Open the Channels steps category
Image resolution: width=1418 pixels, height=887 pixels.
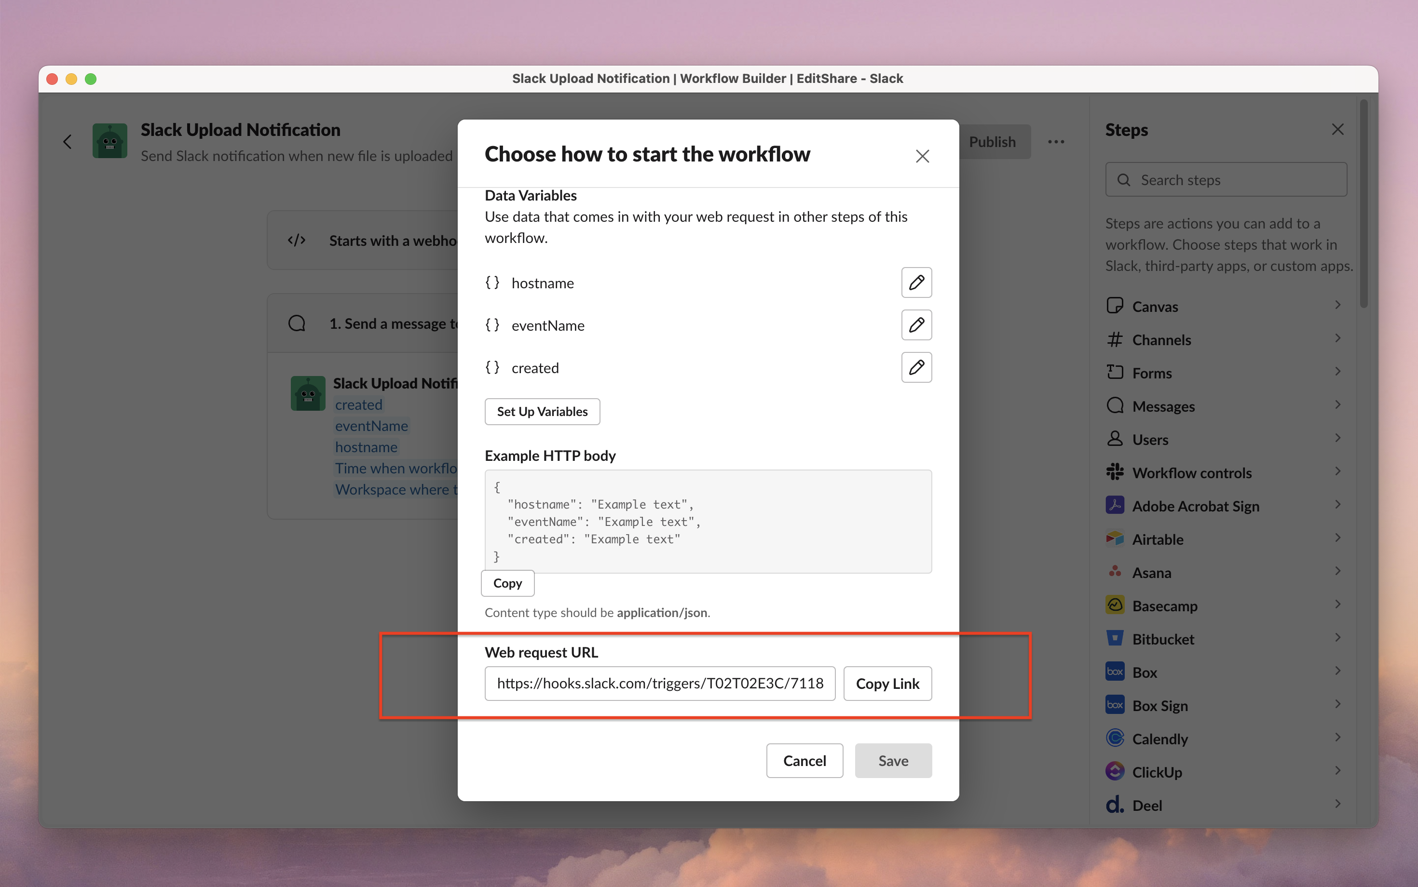pyautogui.click(x=1161, y=339)
